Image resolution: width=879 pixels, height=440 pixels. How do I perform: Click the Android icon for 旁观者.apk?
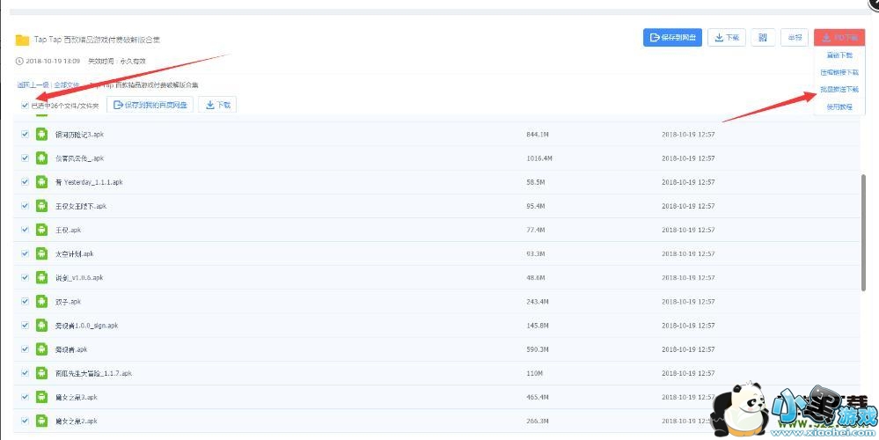pyautogui.click(x=41, y=349)
